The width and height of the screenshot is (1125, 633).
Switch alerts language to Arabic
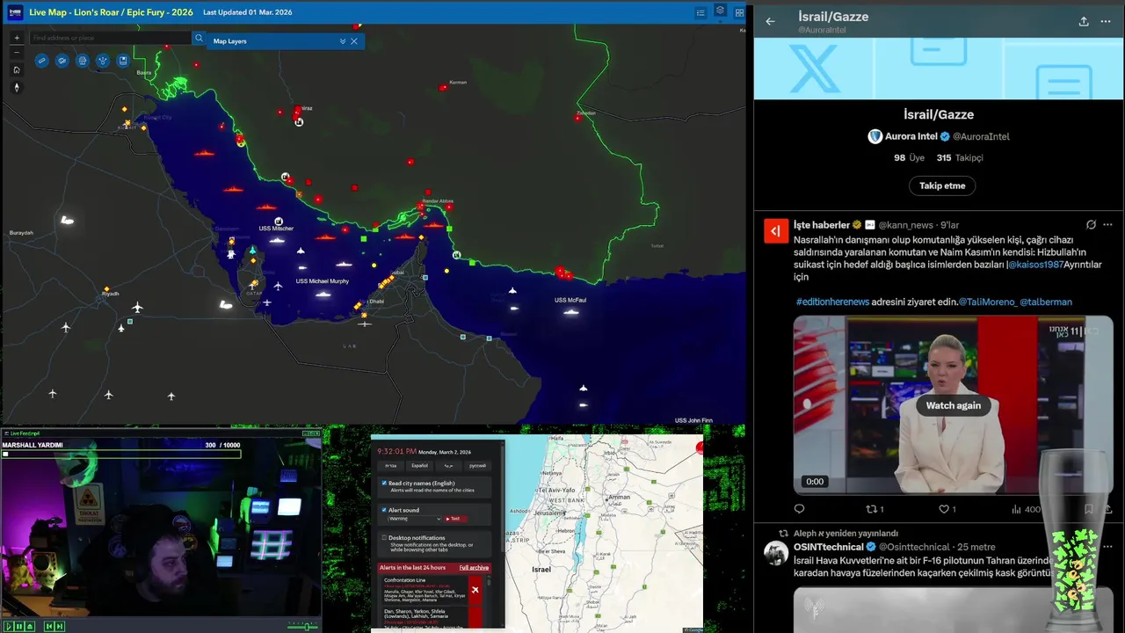point(448,465)
